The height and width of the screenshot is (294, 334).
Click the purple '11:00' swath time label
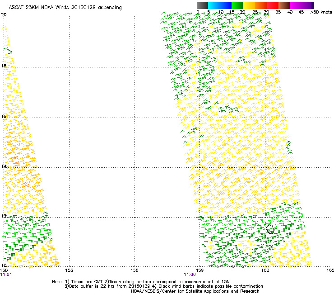pyautogui.click(x=190, y=275)
